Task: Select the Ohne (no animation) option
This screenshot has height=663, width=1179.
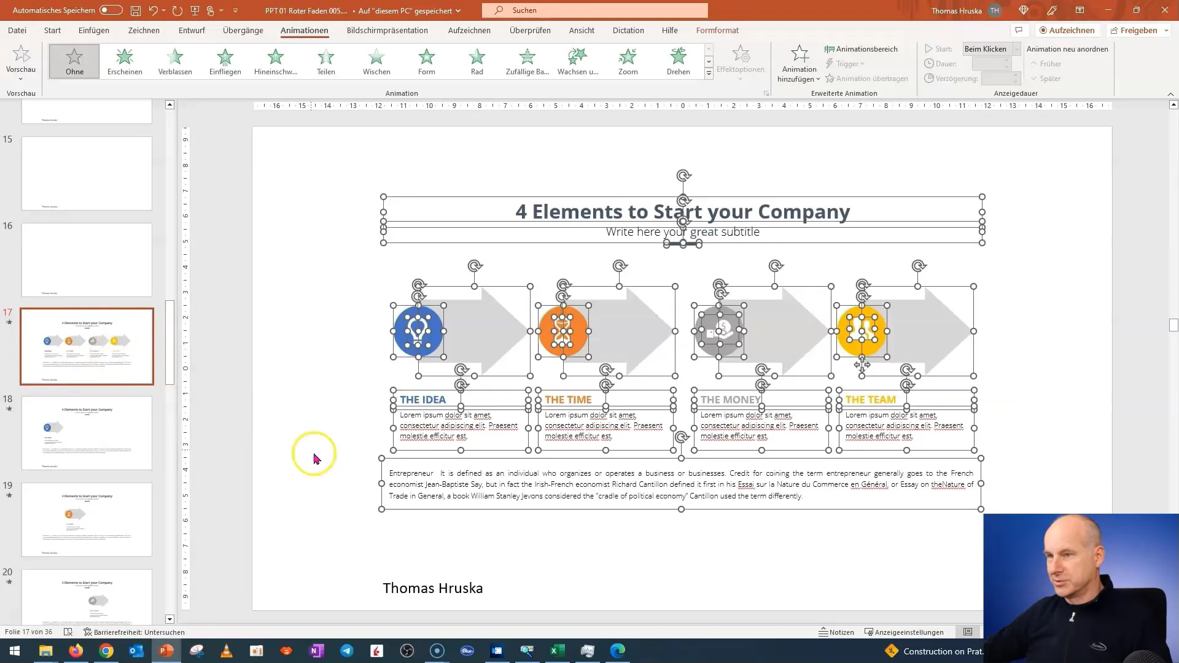Action: tap(74, 61)
